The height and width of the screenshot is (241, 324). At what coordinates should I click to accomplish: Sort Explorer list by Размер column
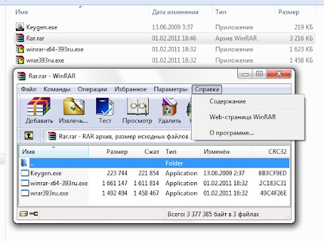[x=289, y=12]
